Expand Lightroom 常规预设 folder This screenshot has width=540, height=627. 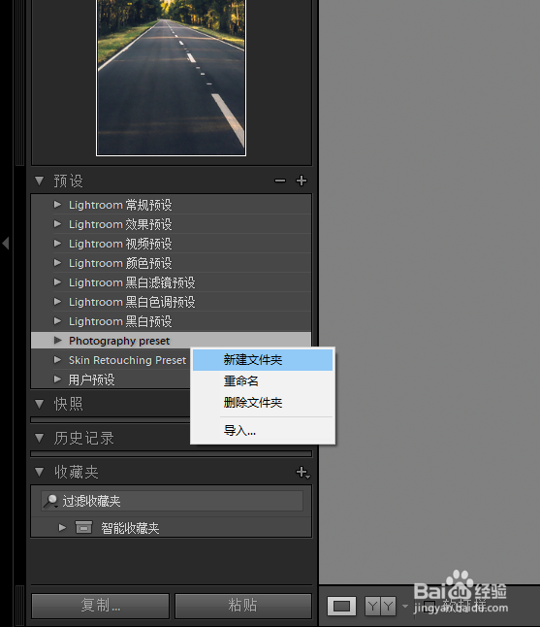coord(57,205)
